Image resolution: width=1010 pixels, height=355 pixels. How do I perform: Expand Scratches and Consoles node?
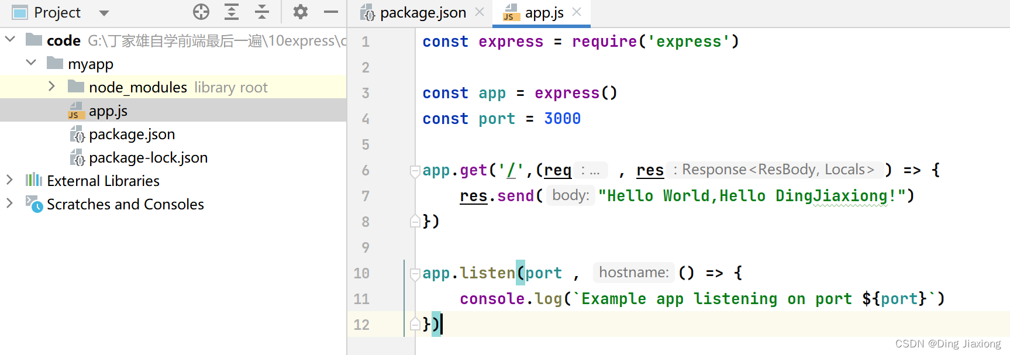[9, 204]
